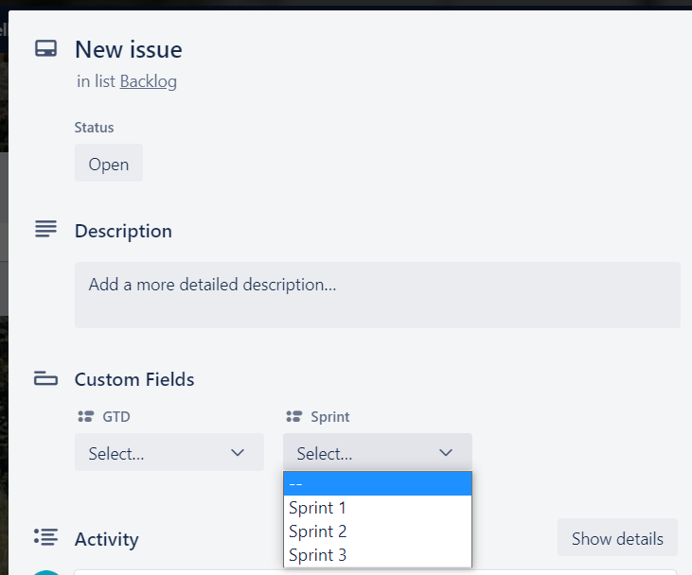The width and height of the screenshot is (692, 575).
Task: Open the GTD Select dropdown
Action: pyautogui.click(x=169, y=453)
